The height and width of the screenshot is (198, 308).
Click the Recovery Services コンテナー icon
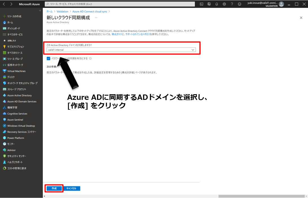(5, 132)
